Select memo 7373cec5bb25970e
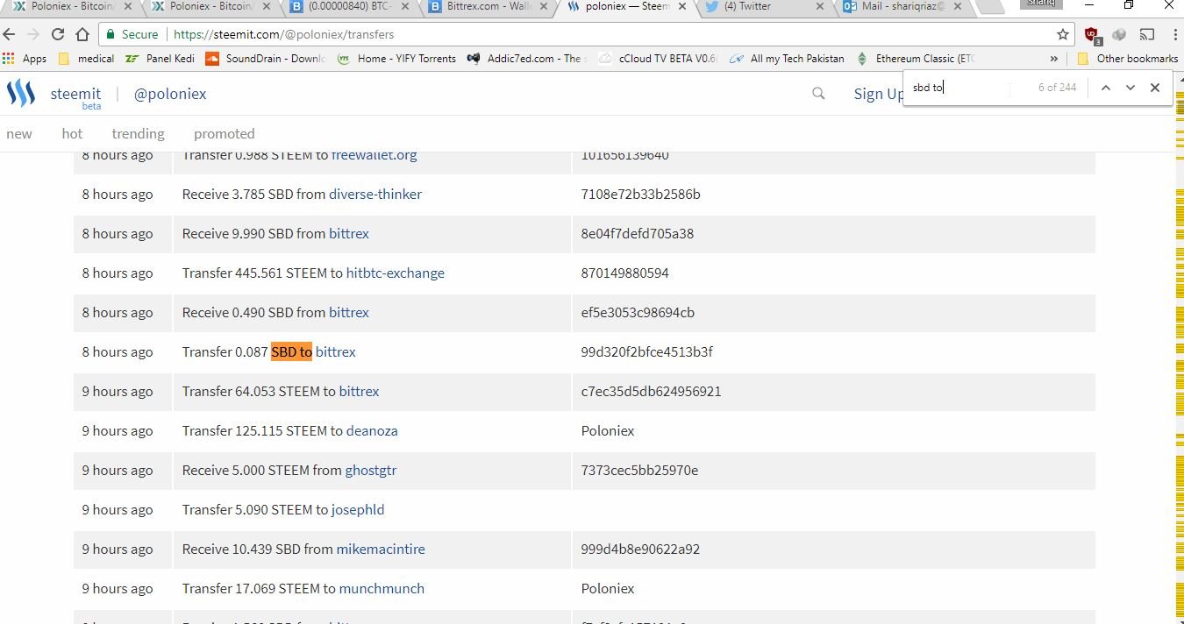The image size is (1184, 624). coord(639,471)
